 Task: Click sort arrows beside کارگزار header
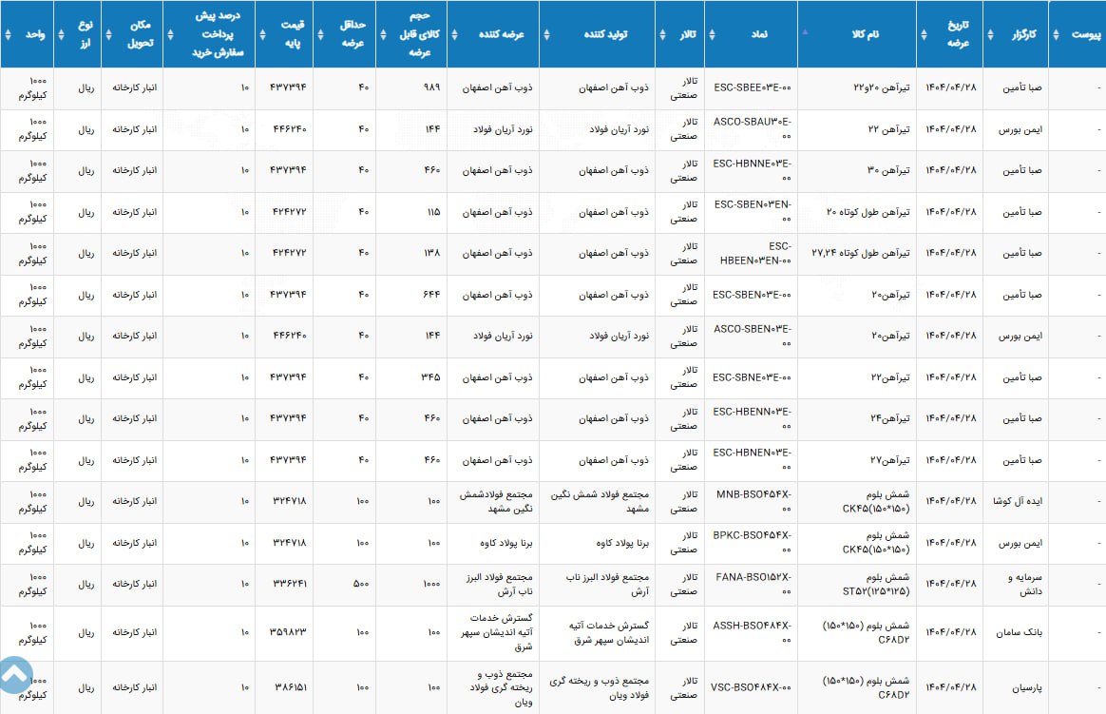tap(991, 34)
